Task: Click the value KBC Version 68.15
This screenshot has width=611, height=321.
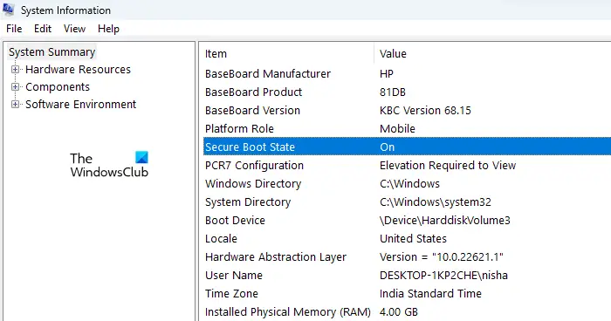Action: [x=425, y=111]
